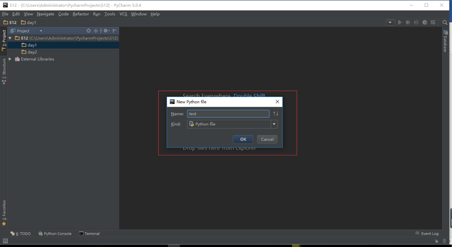Open the Help menu
The height and width of the screenshot is (247, 452).
pos(155,14)
